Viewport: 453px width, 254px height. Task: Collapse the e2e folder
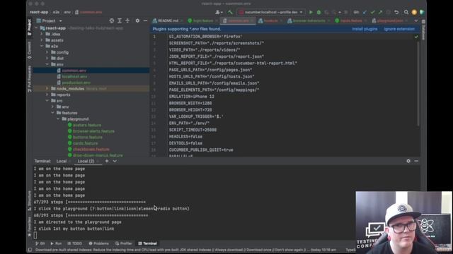(42, 46)
